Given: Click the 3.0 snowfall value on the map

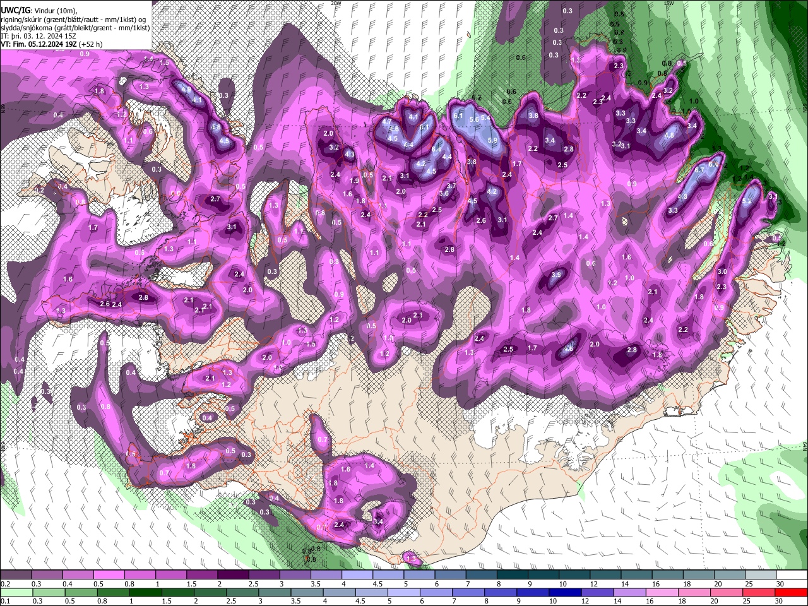Looking at the screenshot, I should [722, 271].
